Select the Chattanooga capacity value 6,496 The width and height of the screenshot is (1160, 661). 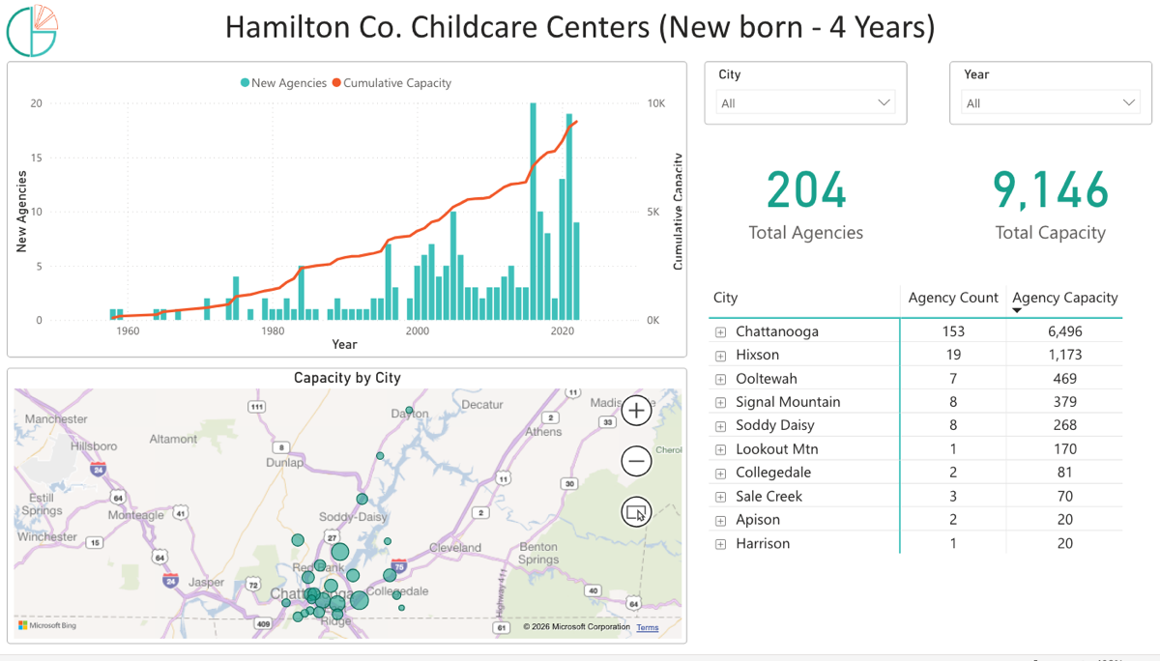pos(1064,331)
